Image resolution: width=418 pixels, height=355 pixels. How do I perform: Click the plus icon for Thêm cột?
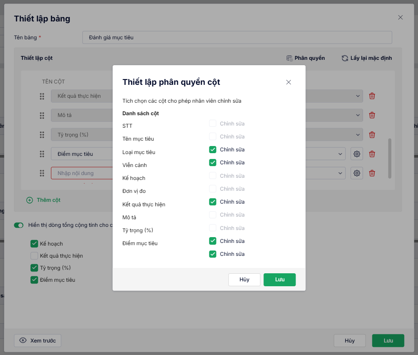pyautogui.click(x=29, y=200)
